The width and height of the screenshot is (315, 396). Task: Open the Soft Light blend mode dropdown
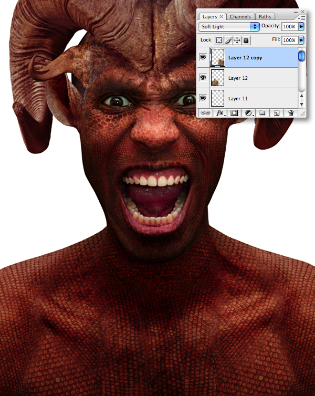point(229,26)
